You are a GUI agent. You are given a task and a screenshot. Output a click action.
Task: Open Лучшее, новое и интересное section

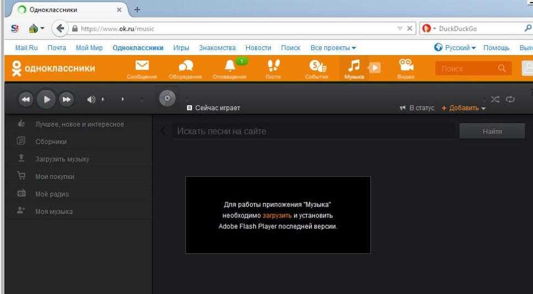[x=79, y=124]
